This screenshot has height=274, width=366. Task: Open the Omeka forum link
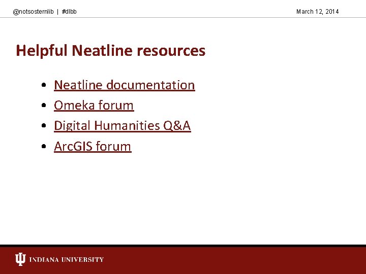click(94, 106)
